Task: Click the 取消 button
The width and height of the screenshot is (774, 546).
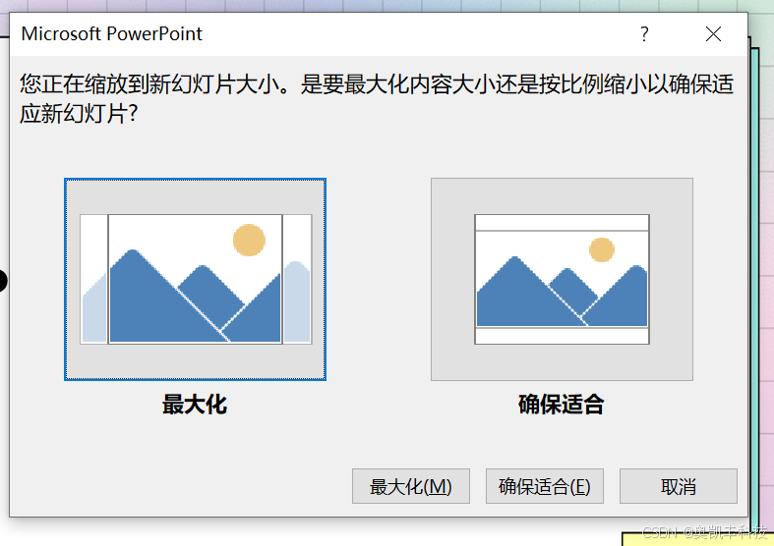Action: pyautogui.click(x=679, y=486)
